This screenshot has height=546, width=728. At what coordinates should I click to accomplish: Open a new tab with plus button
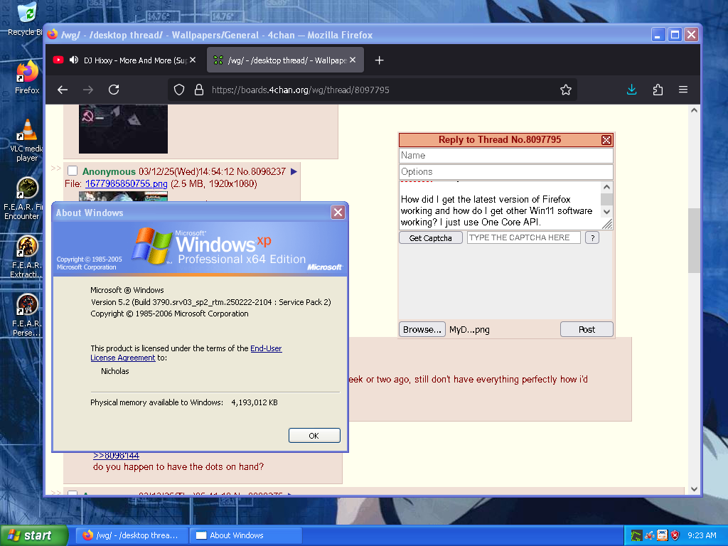click(380, 60)
